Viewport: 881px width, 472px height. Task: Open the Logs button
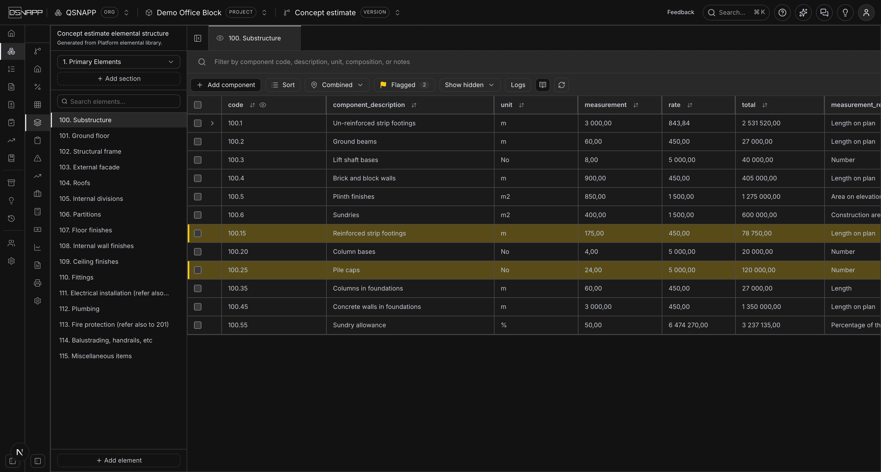(x=518, y=85)
